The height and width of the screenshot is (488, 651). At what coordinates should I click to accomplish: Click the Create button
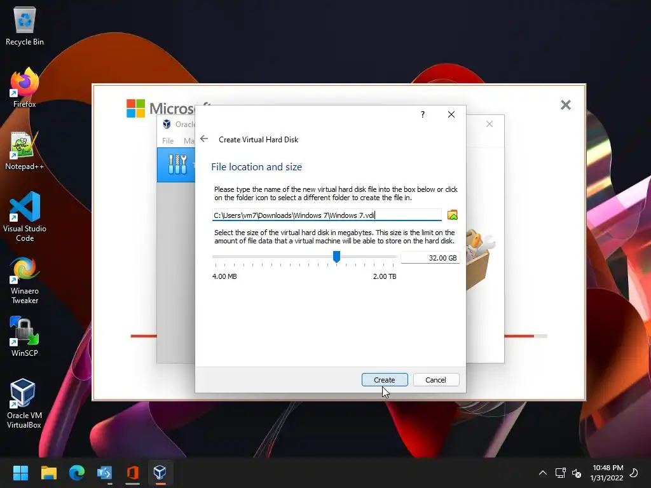point(385,380)
